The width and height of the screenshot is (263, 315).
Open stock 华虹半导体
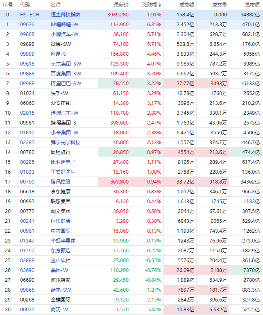click(63, 241)
